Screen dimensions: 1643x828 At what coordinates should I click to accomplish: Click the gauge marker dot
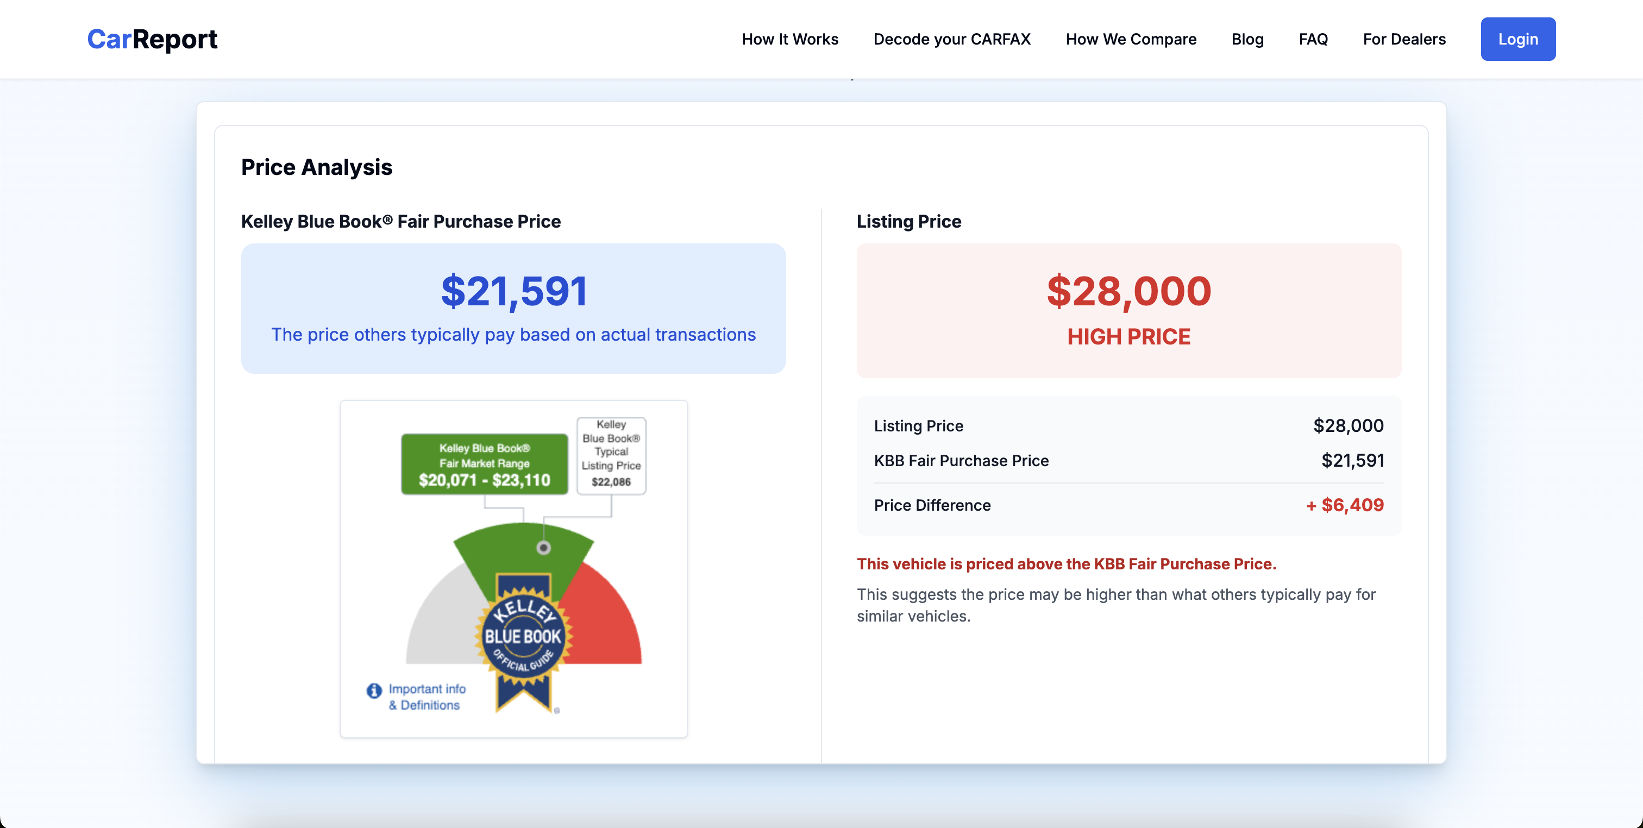tap(543, 547)
